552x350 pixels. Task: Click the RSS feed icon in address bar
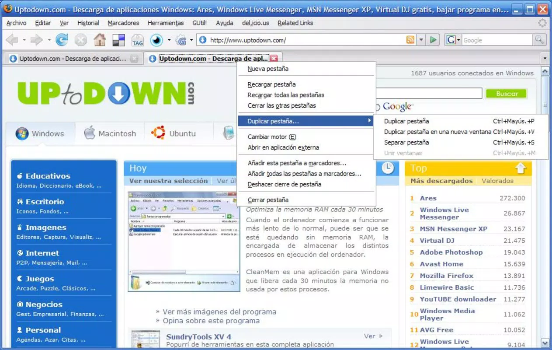(x=410, y=40)
